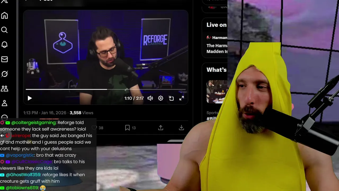This screenshot has height=191, width=339.
Task: Open Notifications bell in the sidebar
Action: [5, 45]
